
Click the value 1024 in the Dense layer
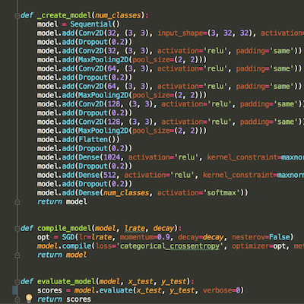(112, 157)
